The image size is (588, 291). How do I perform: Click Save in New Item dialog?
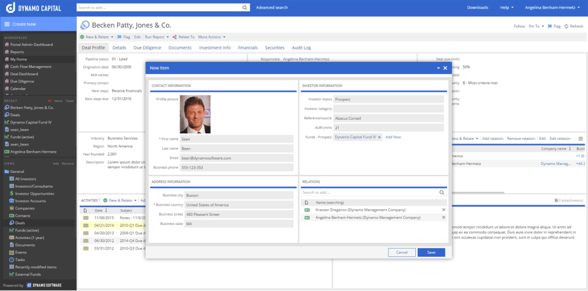pyautogui.click(x=431, y=252)
